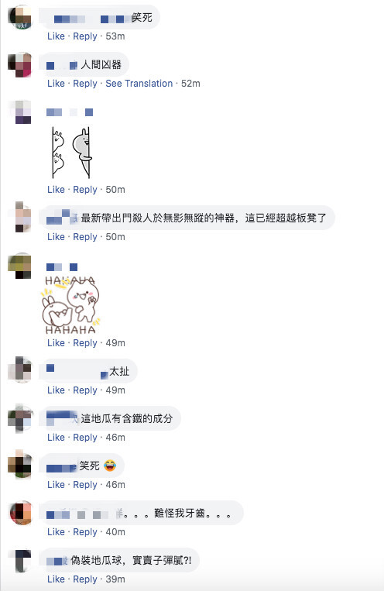Like the 這地瓜有含鐵的成分 comment
Image resolution: width=384 pixels, height=591 pixels.
point(56,437)
